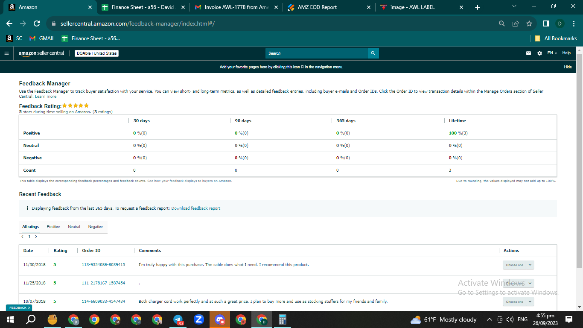Open the Calculator from the taskbar
This screenshot has width=583, height=328.
click(282, 319)
